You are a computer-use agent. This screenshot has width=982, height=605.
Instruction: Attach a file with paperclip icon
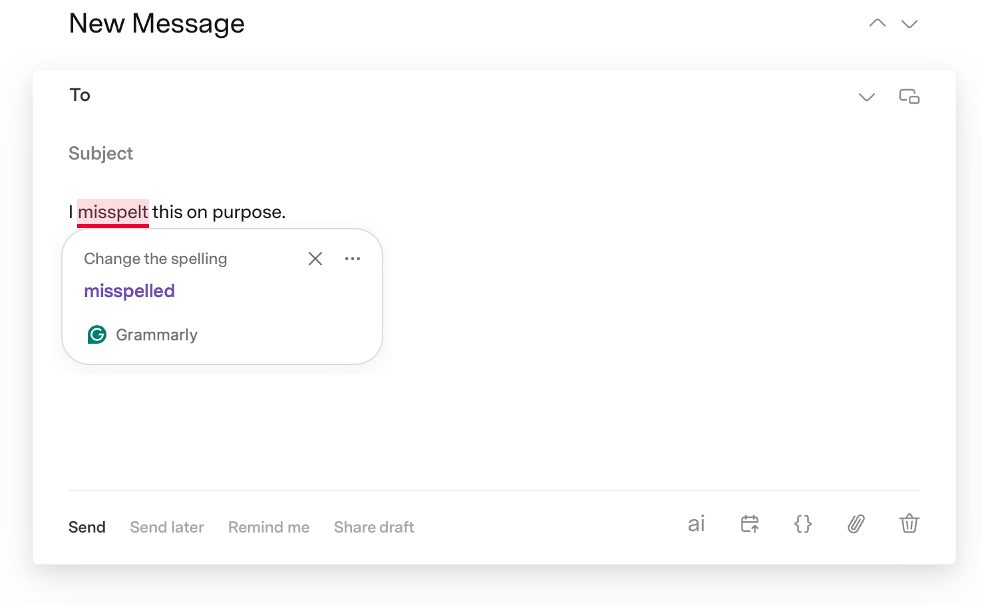point(856,524)
